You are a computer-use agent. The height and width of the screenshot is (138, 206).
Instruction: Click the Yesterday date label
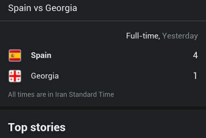[x=180, y=36]
